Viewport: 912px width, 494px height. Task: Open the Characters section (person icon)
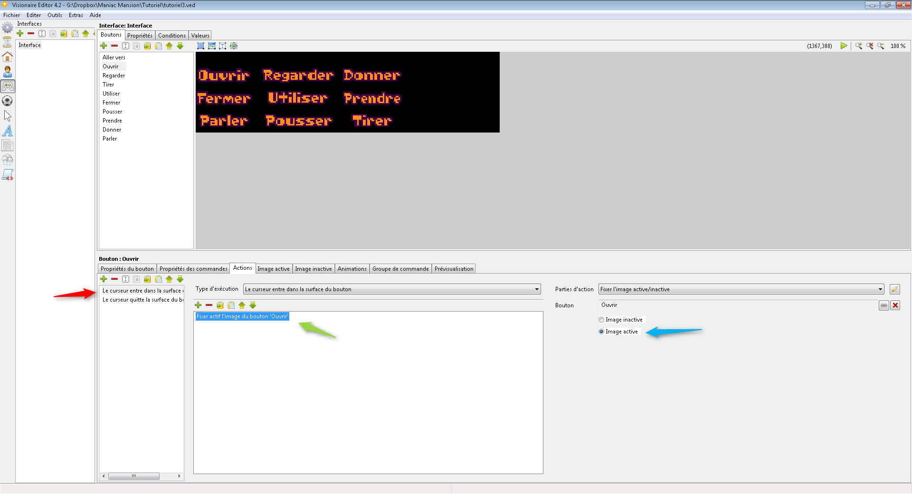(x=8, y=72)
